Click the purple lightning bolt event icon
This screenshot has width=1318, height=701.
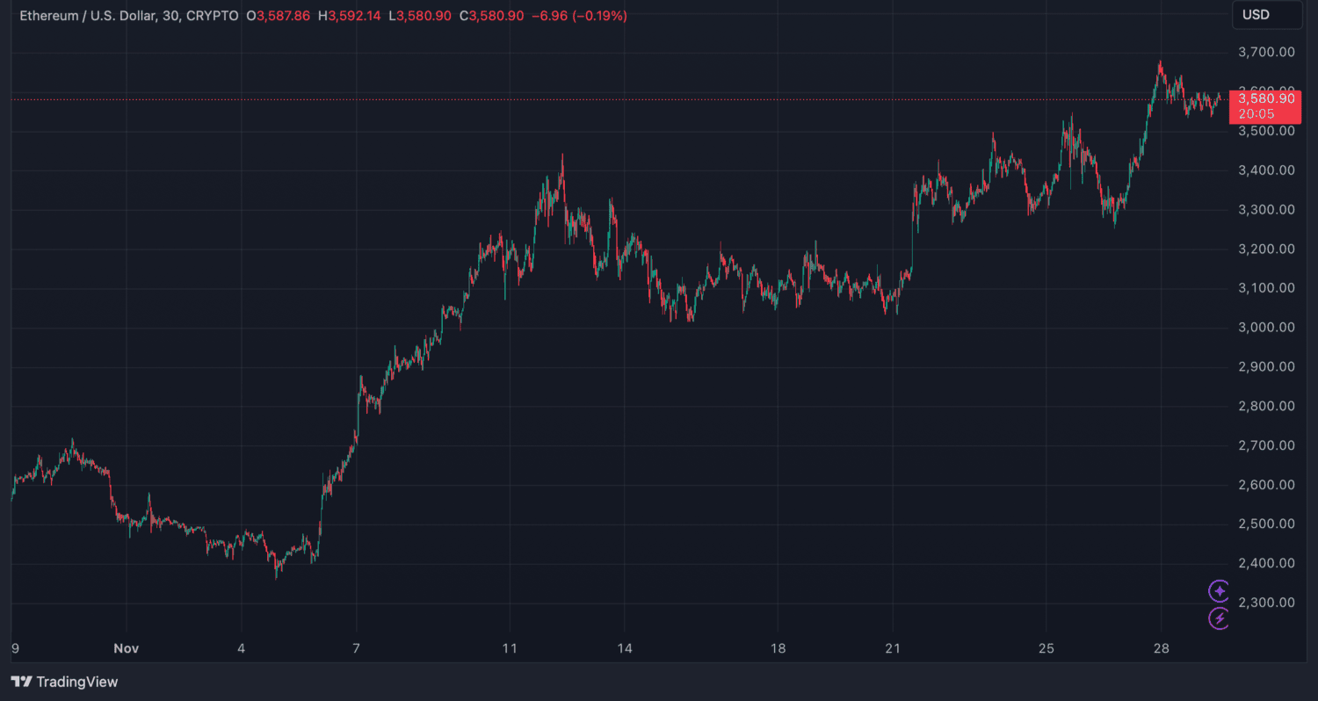point(1219,618)
